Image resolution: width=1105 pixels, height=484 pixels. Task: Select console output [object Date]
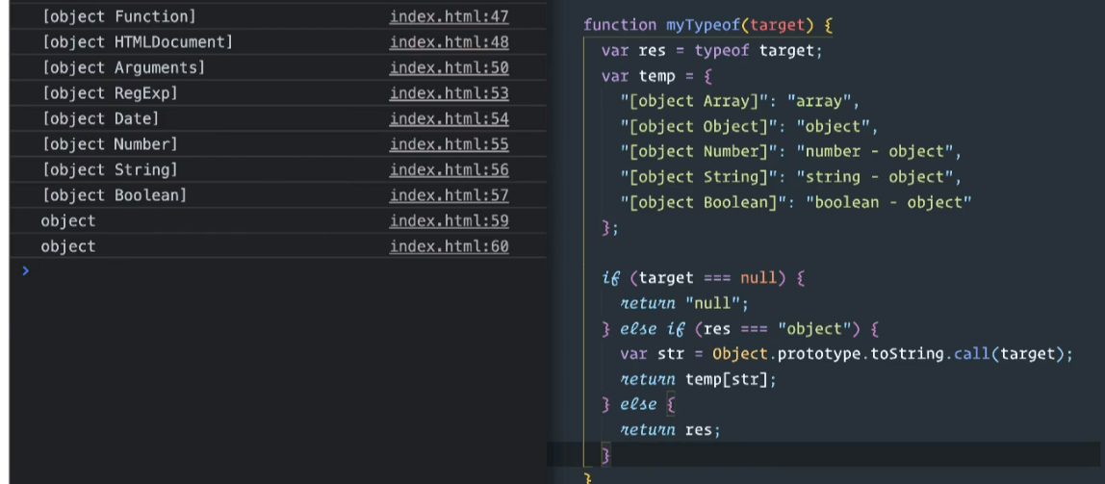[101, 118]
